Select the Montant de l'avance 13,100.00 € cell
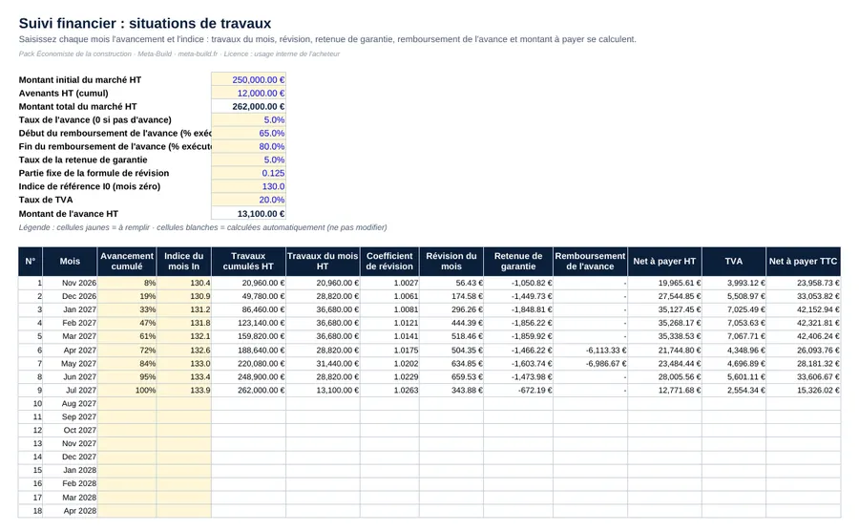 [248, 213]
